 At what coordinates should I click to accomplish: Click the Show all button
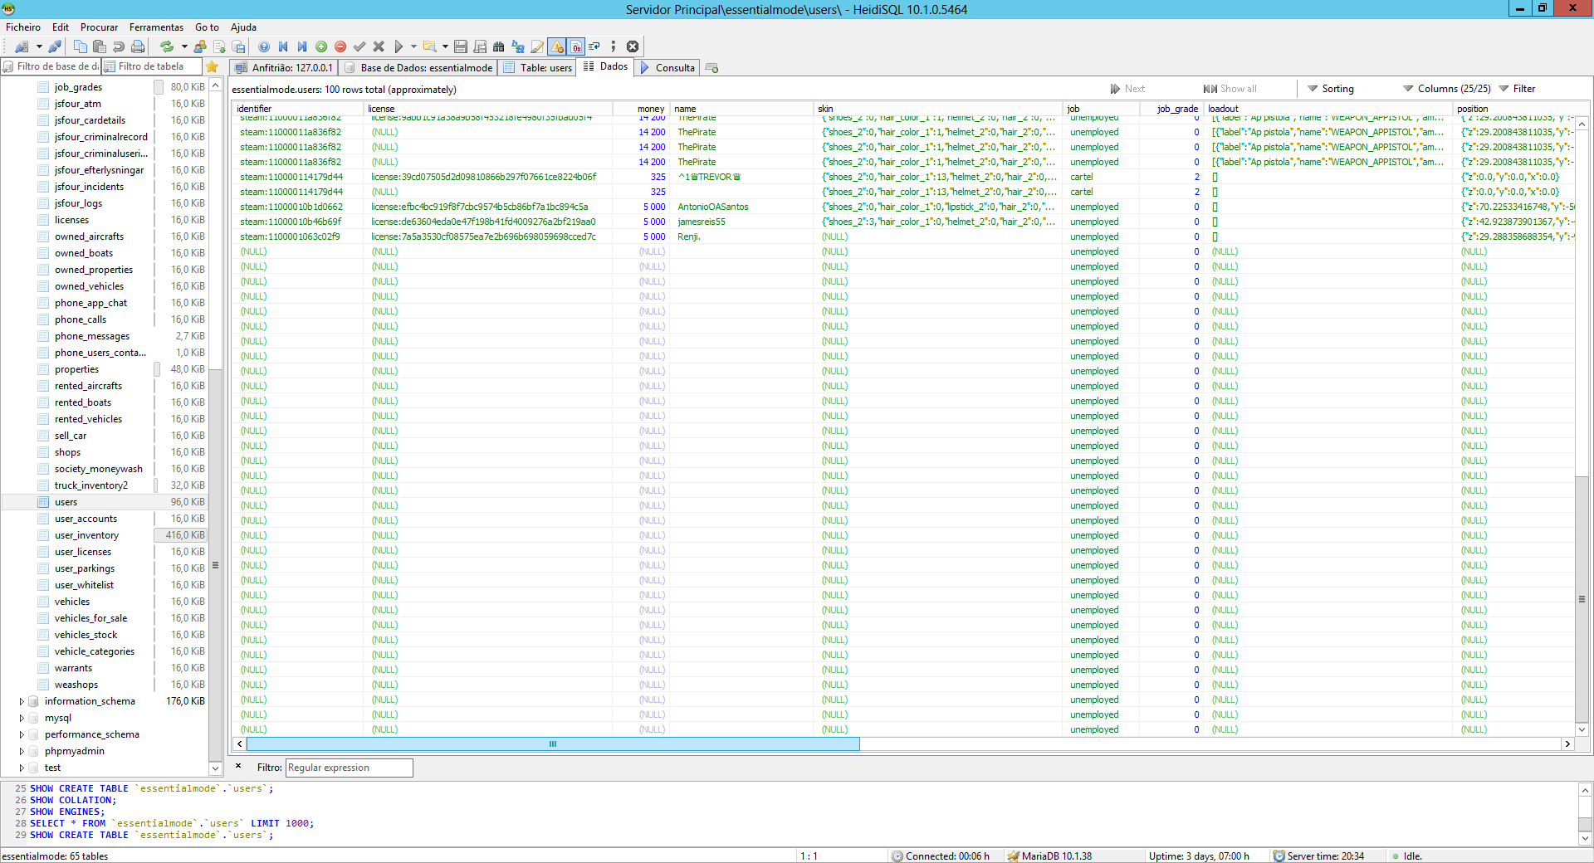[x=1230, y=89]
